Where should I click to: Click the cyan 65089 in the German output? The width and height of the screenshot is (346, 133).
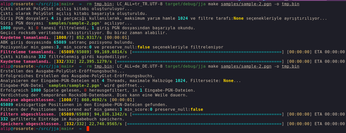coord(7,105)
